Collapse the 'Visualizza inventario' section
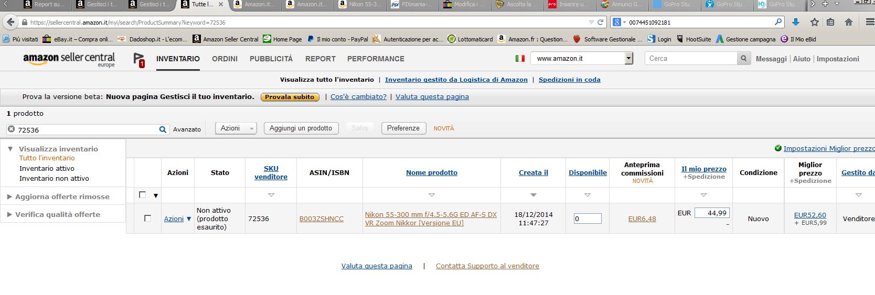This screenshot has width=875, height=295. point(10,149)
